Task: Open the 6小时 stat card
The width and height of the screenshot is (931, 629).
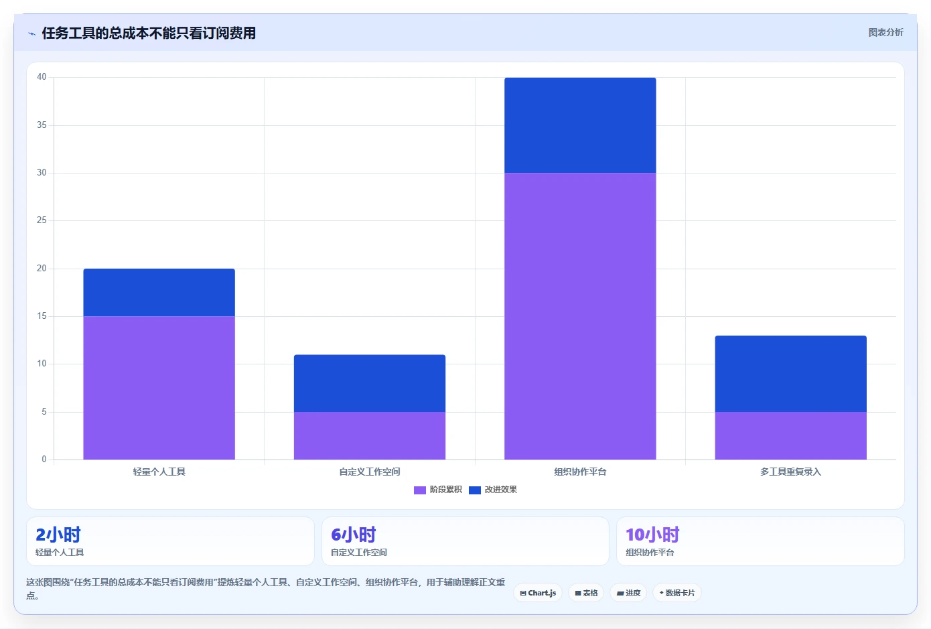Action: coord(465,541)
